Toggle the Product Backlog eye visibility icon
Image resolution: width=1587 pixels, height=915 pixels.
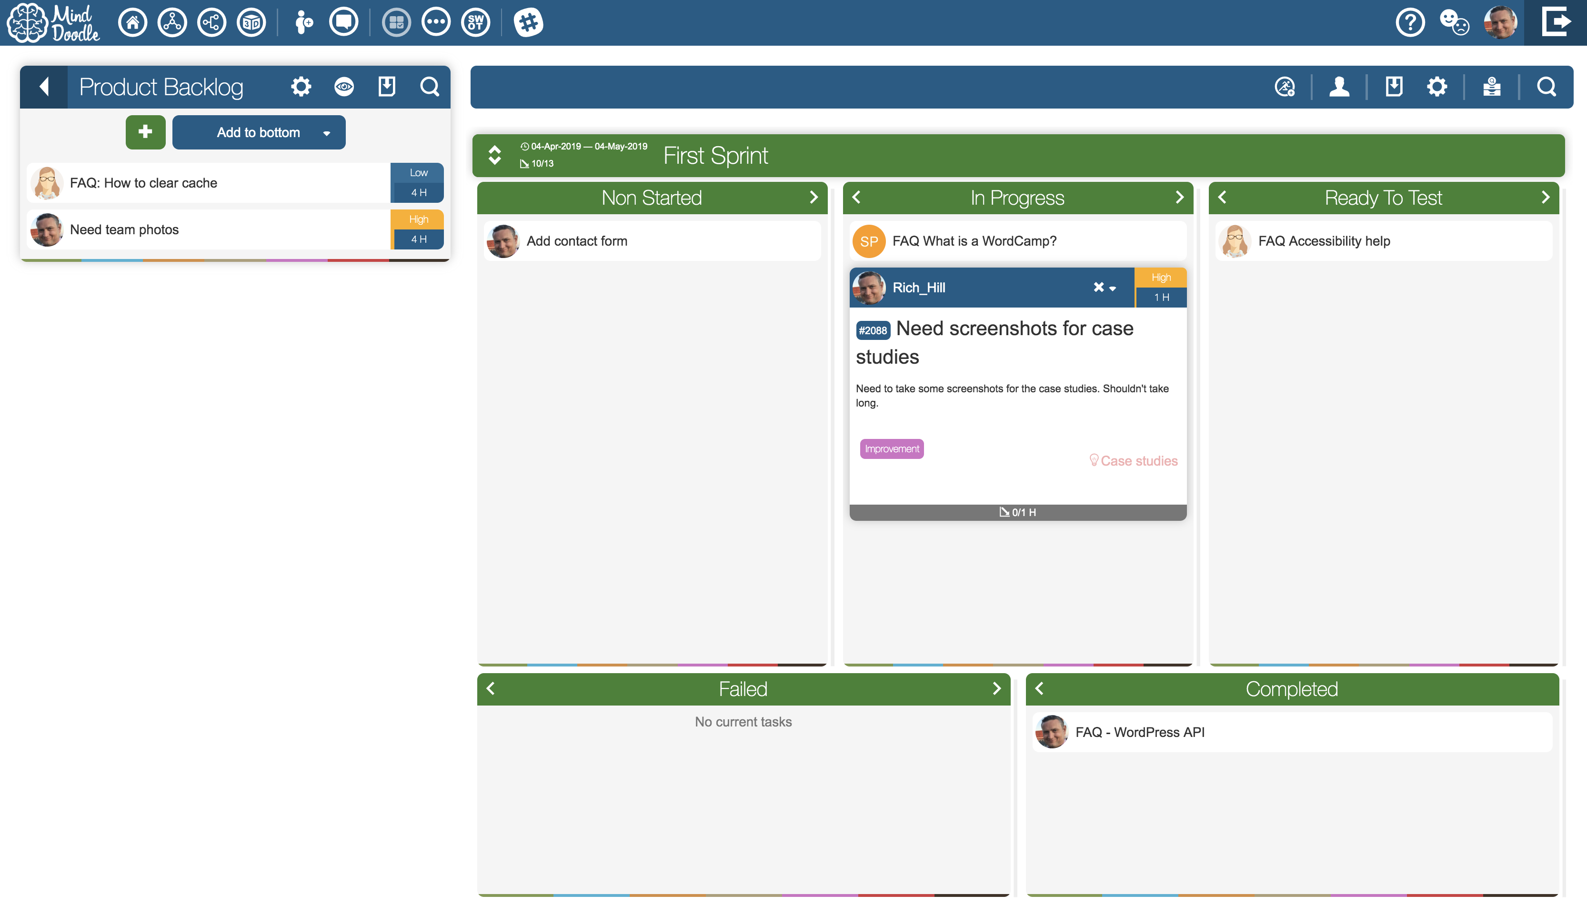coord(344,87)
